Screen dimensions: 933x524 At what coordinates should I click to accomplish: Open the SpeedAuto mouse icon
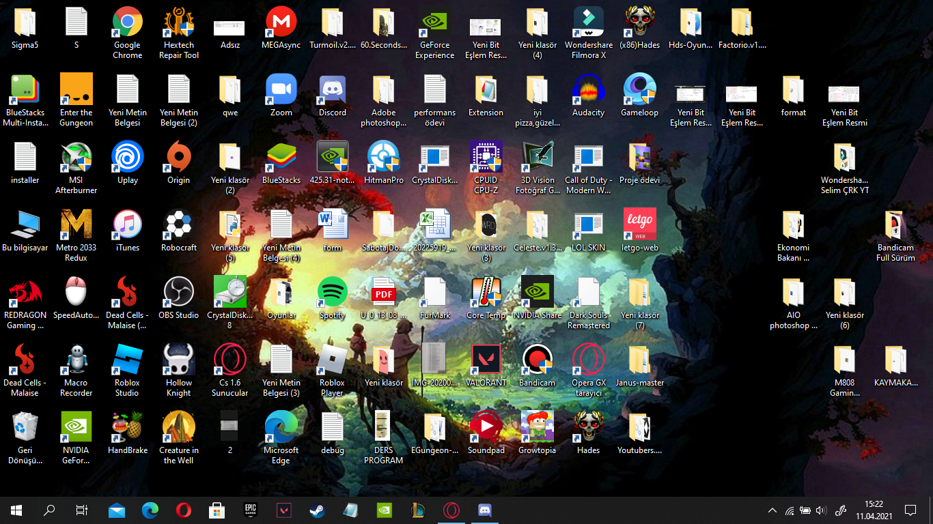(x=76, y=298)
